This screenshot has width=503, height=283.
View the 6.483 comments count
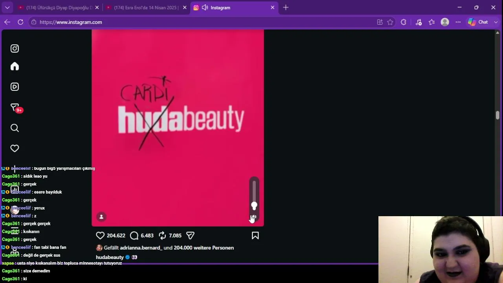[147, 235]
